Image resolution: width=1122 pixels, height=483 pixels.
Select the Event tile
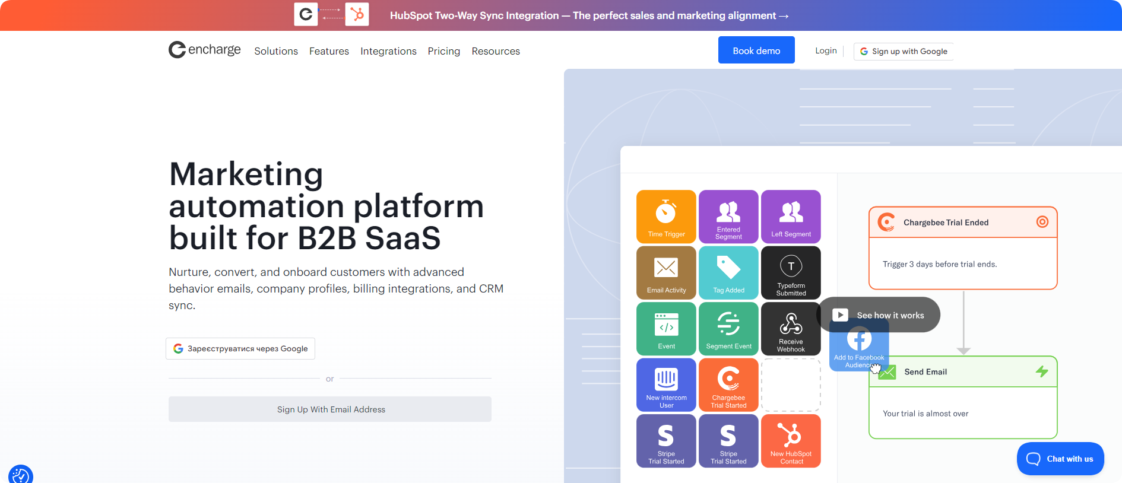[x=666, y=329]
